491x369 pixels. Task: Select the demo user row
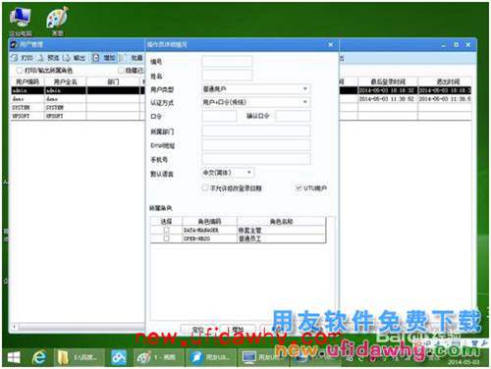pos(77,99)
